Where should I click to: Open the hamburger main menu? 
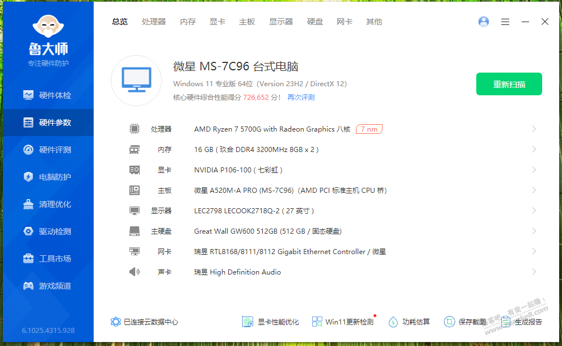[505, 22]
